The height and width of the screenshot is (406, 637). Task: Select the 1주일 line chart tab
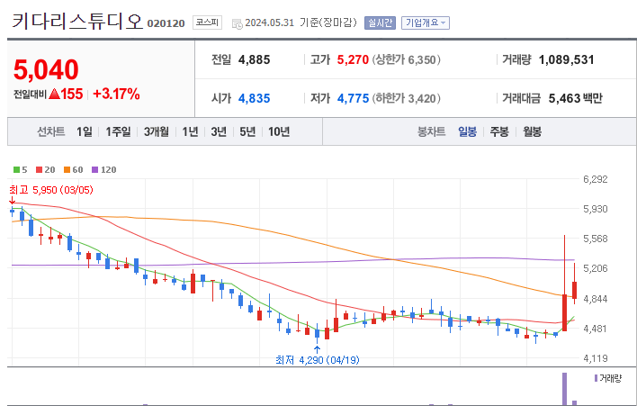[x=118, y=131]
